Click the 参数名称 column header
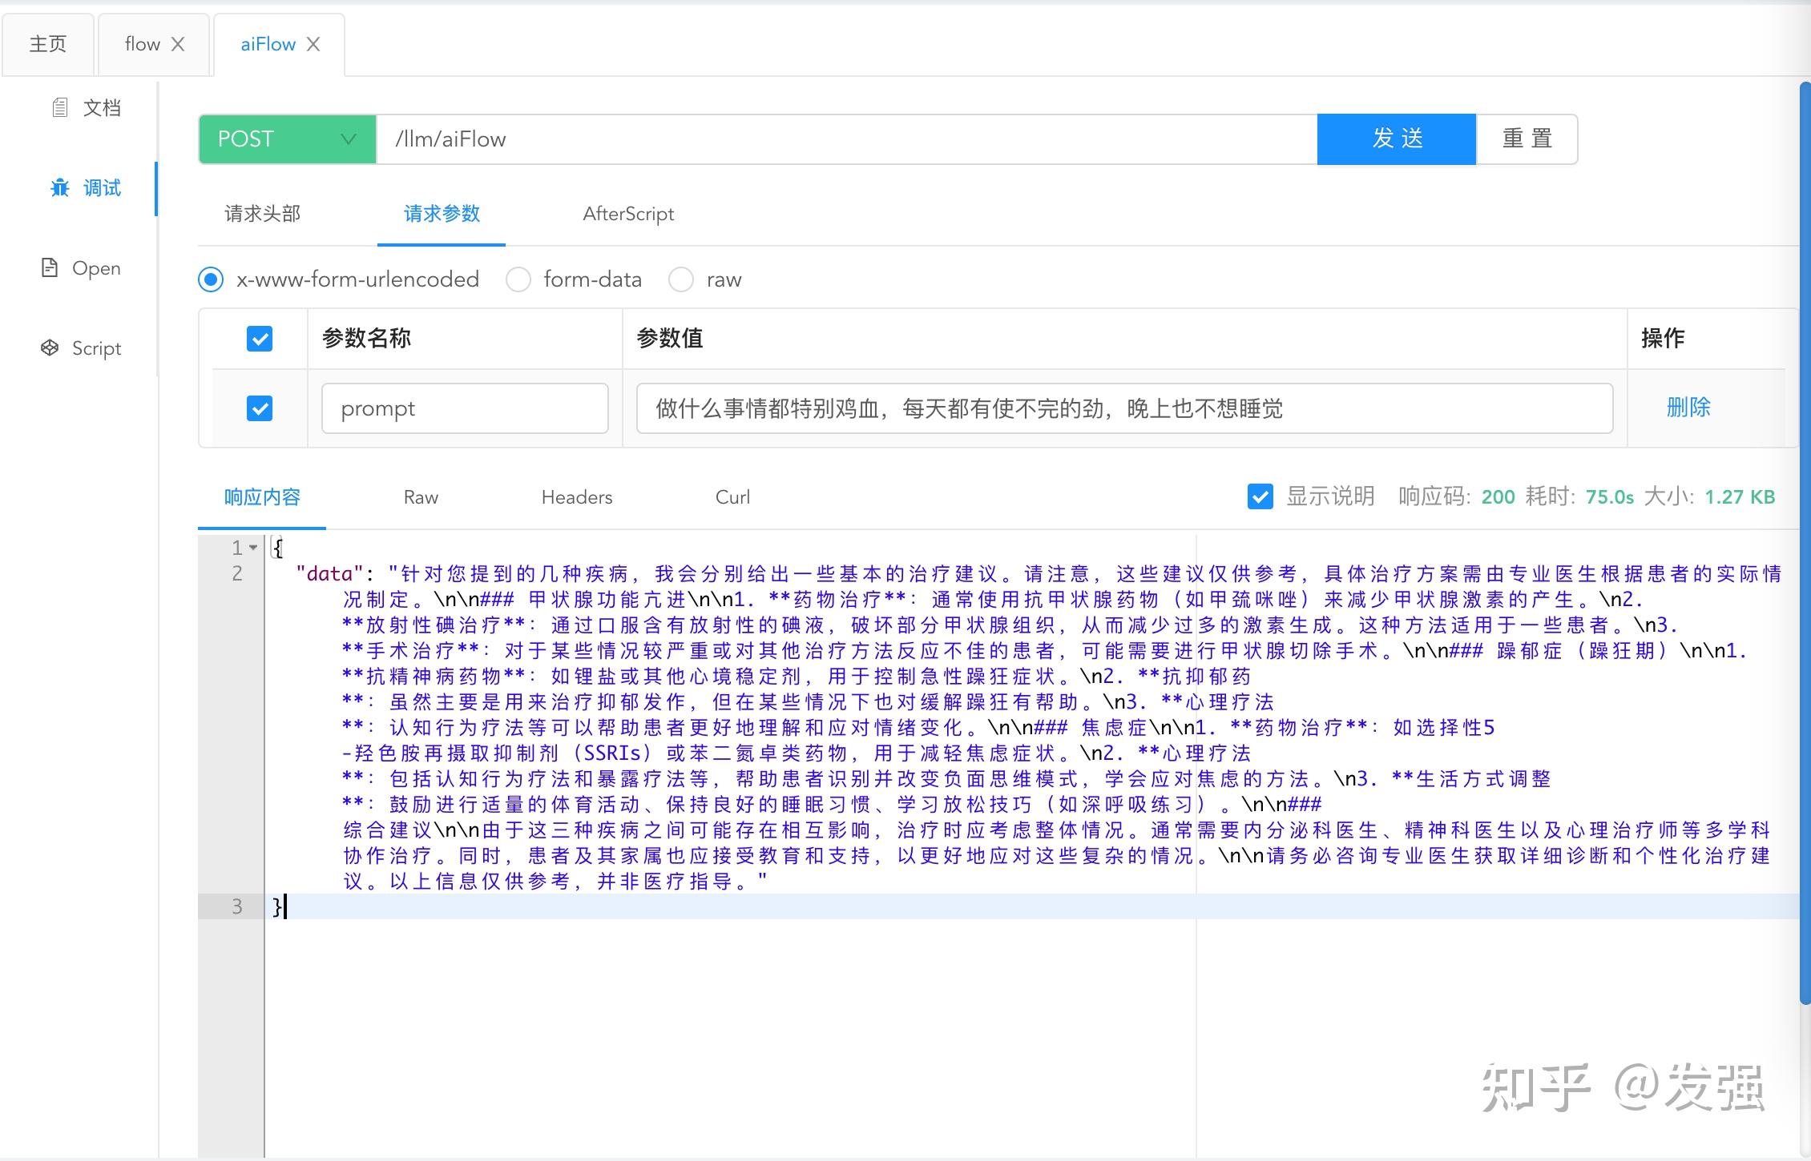The width and height of the screenshot is (1811, 1161). coord(366,338)
